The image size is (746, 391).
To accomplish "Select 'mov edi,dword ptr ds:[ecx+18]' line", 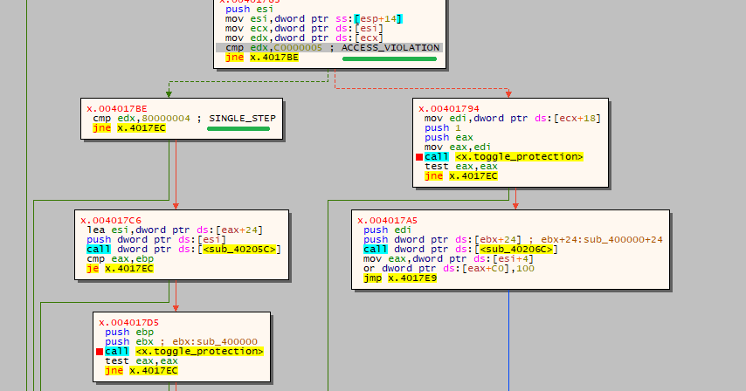I will [513, 119].
